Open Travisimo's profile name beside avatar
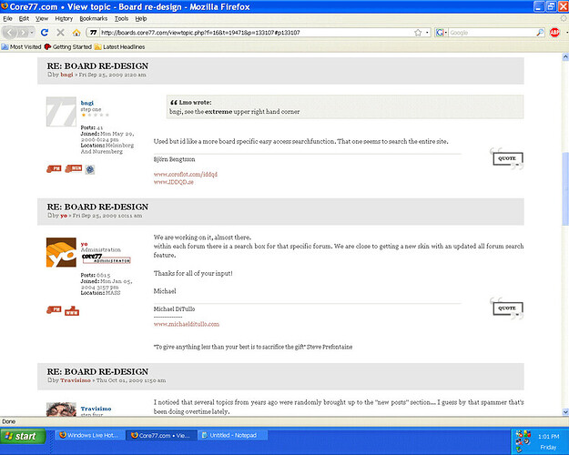Image resolution: width=569 pixels, height=455 pixels. (96, 409)
